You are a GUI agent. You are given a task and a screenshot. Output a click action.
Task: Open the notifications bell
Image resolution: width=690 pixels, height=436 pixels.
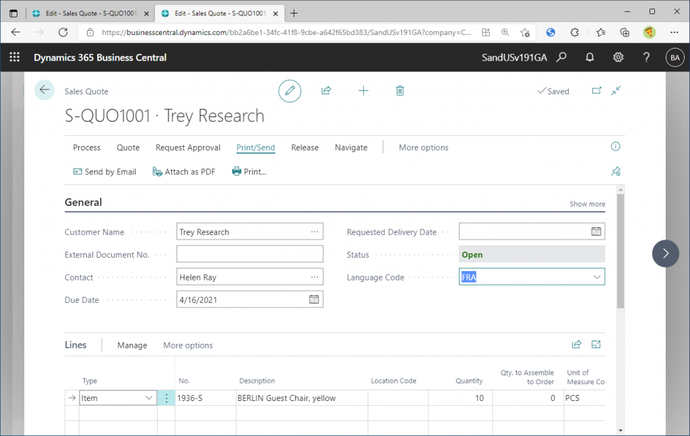click(590, 57)
